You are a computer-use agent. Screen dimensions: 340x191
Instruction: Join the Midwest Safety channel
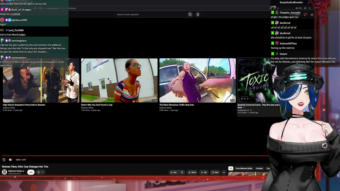tap(31, 172)
